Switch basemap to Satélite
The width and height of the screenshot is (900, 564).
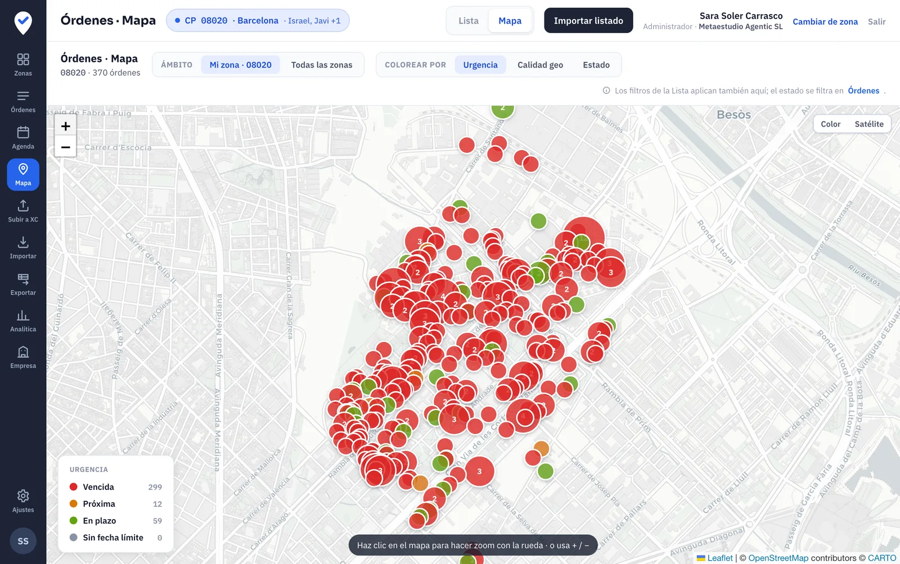(x=869, y=124)
